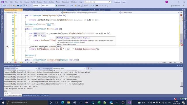Image resolution: width=187 pixels, height=105 pixels.
Task: Click the Live Share button
Action: [175, 6]
